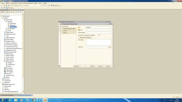
Task: Click the 1C application icon in the taskbar
Action: pyautogui.click(x=45, y=100)
